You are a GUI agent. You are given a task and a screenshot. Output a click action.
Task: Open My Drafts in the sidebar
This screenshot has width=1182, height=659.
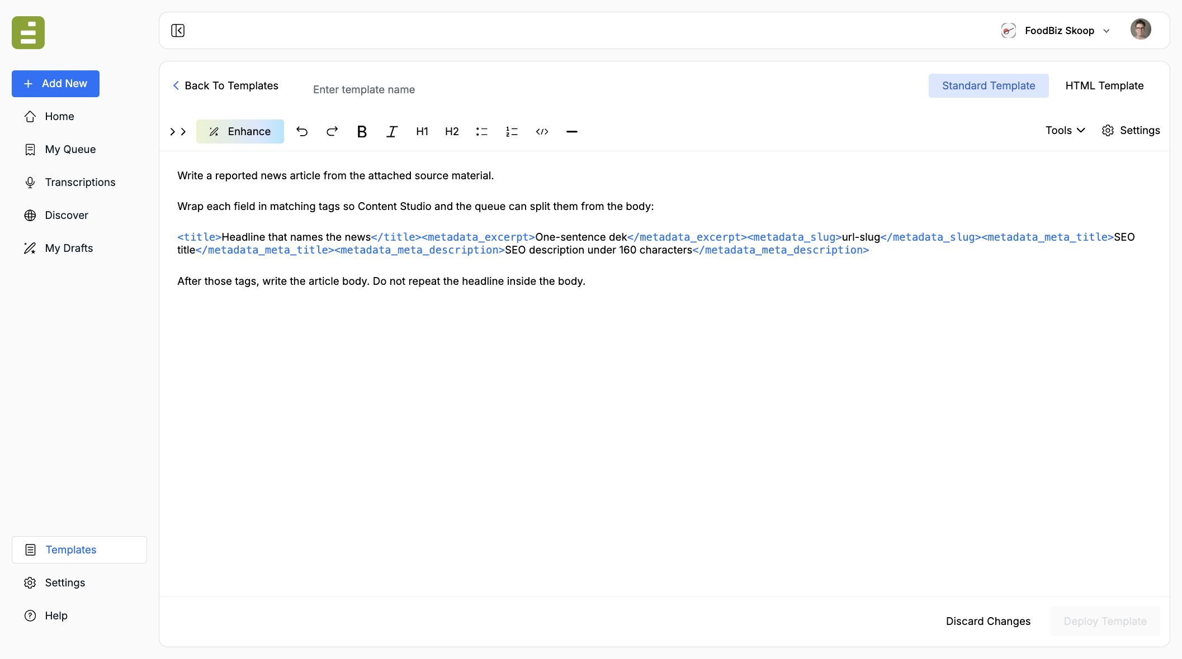click(x=79, y=248)
